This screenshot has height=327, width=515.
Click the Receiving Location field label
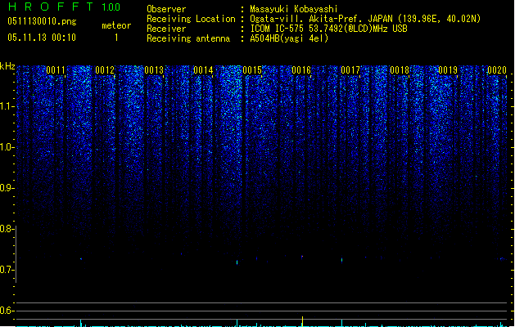tap(191, 19)
